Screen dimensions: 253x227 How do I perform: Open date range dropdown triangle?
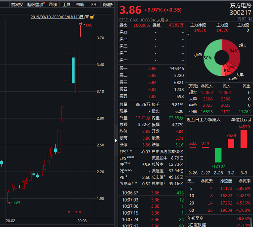[x=87, y=17]
